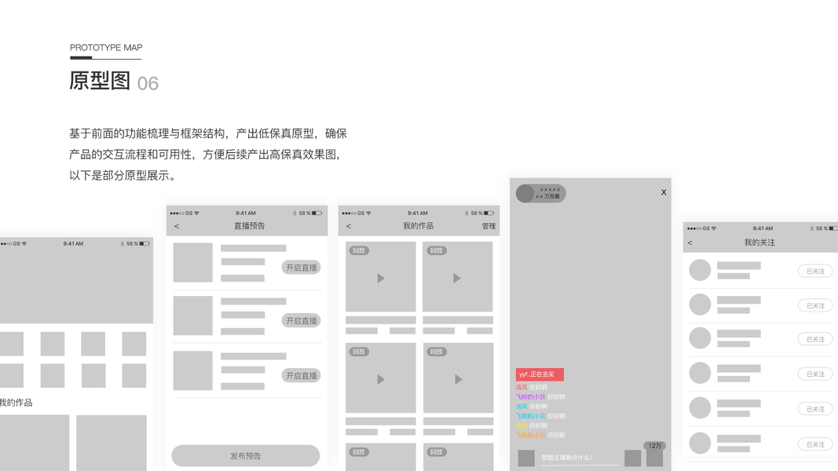Click 开启直播 in first 直播预告 row
The height and width of the screenshot is (471, 838).
pyautogui.click(x=301, y=268)
